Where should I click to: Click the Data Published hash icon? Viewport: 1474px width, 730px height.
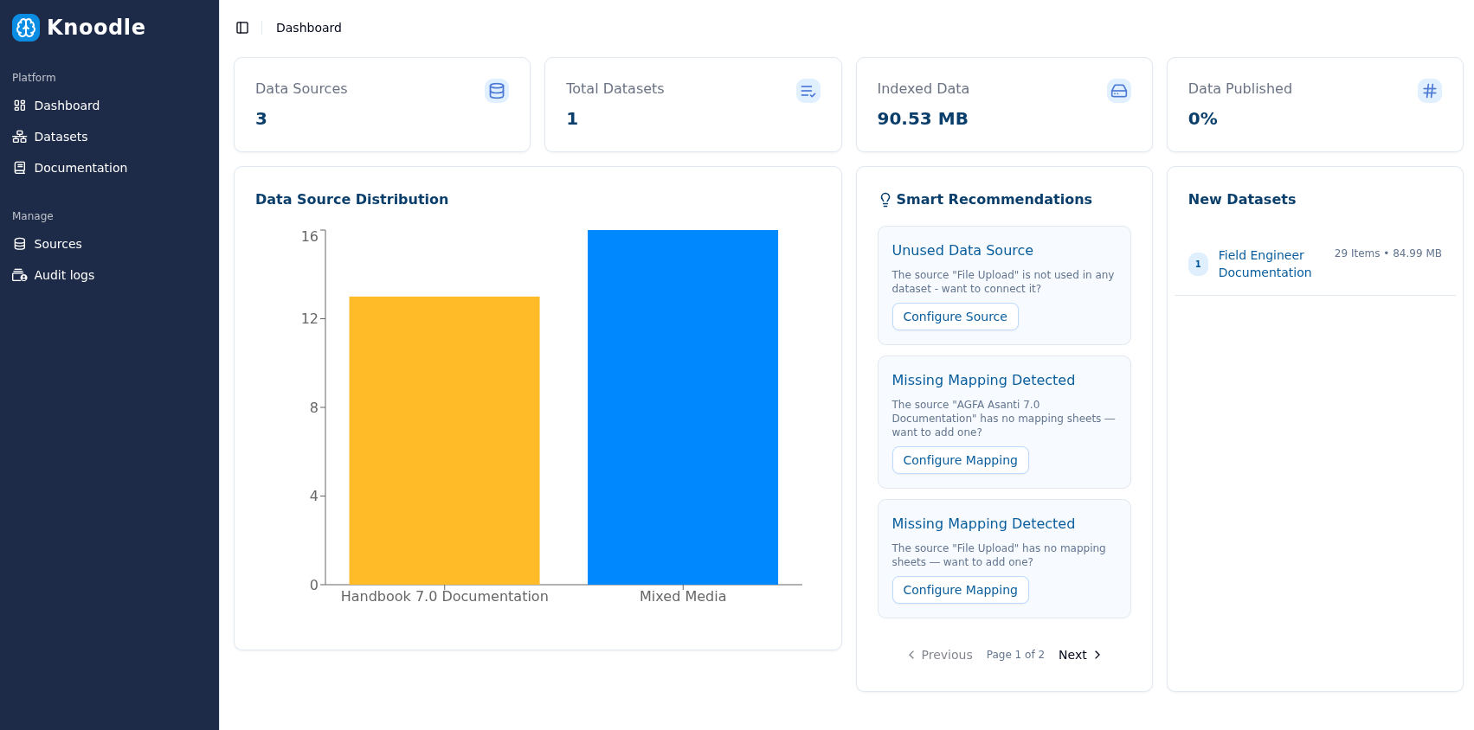click(x=1429, y=91)
